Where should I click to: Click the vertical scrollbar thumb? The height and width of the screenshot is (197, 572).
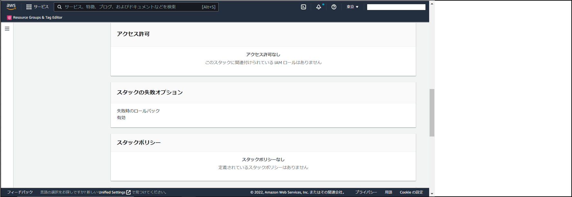432,113
